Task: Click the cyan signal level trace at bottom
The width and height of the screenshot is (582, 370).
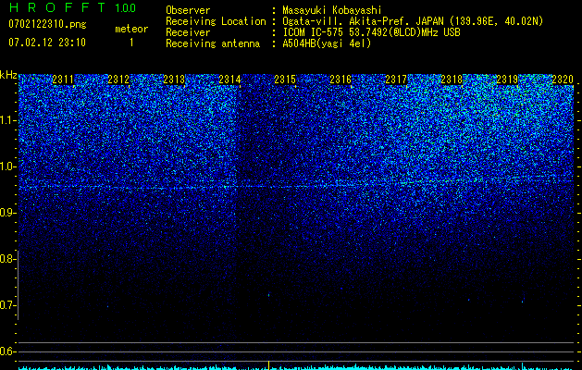Action: click(x=296, y=367)
